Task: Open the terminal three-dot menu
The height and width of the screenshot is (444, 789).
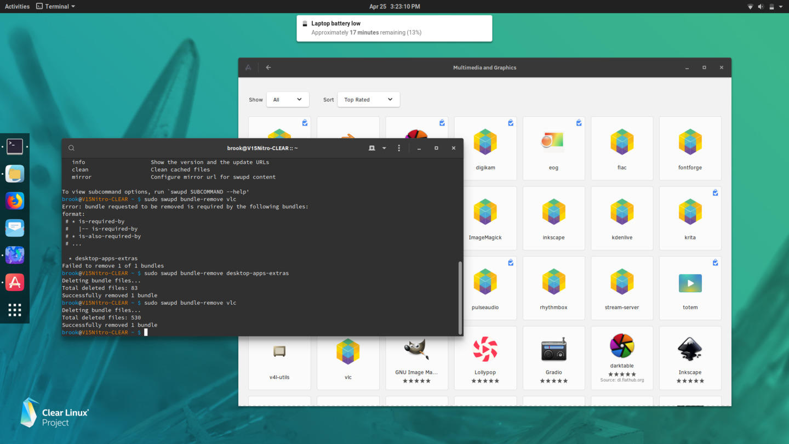Action: pyautogui.click(x=399, y=148)
